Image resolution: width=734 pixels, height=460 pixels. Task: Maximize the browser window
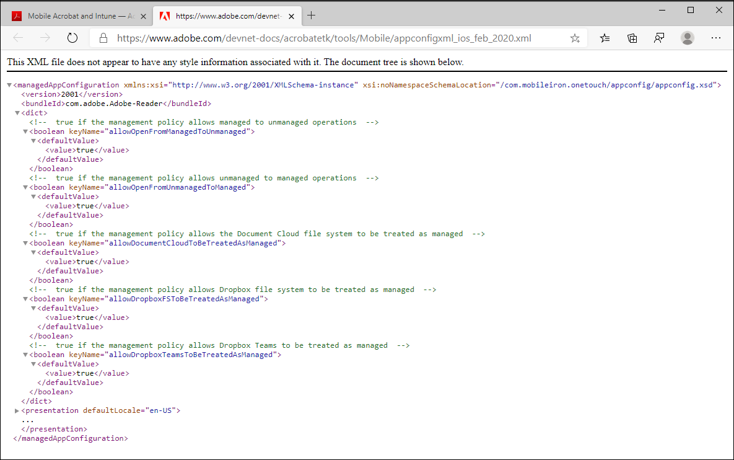(691, 10)
